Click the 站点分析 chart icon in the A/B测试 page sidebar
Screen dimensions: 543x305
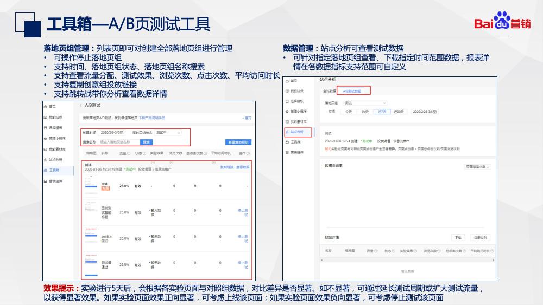click(46, 160)
